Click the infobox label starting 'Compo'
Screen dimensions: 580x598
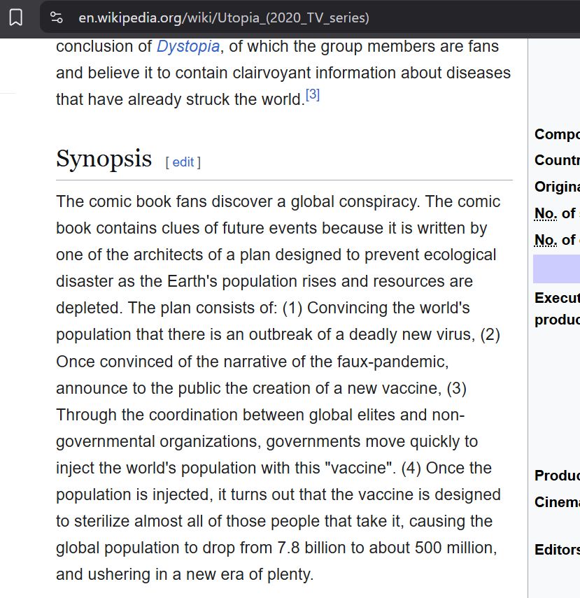(x=557, y=134)
